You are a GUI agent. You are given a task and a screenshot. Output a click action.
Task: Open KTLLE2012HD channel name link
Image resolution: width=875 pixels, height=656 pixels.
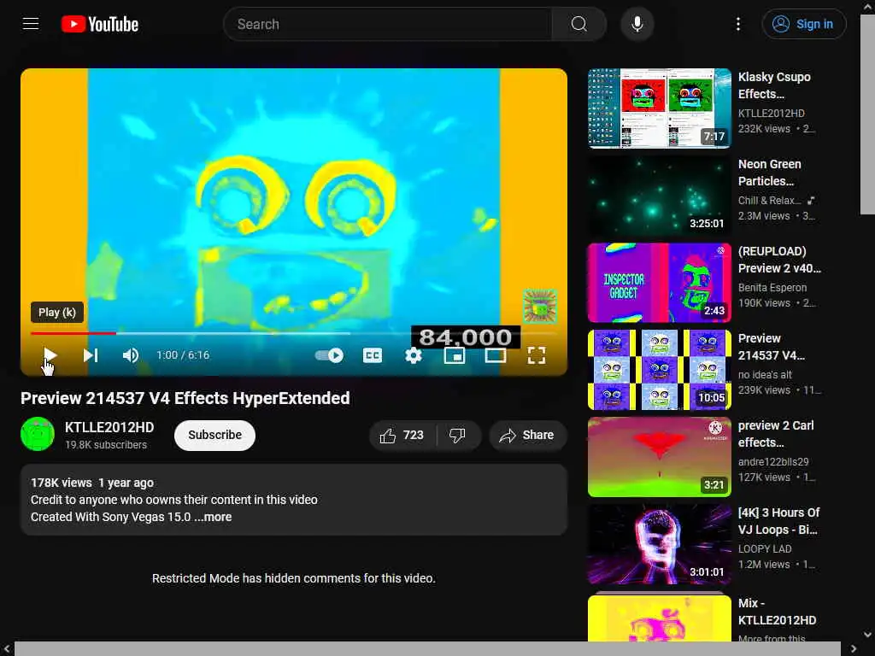click(x=109, y=427)
